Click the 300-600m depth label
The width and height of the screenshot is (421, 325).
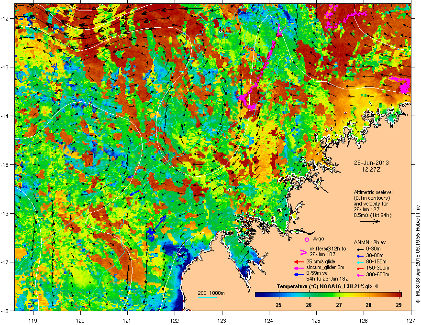point(377,275)
